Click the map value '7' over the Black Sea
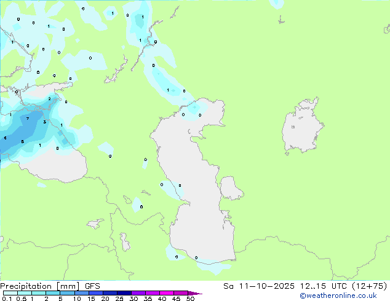The image size is (390, 301). coord(28,119)
